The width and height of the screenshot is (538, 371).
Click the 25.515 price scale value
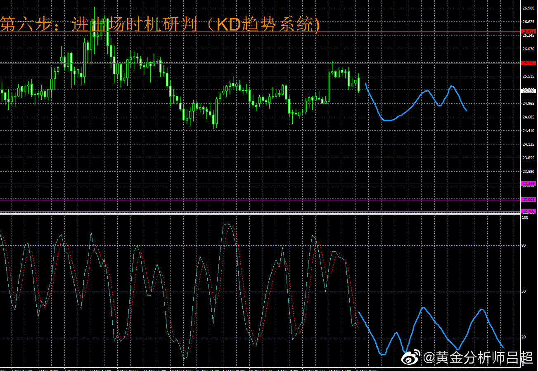coord(529,76)
